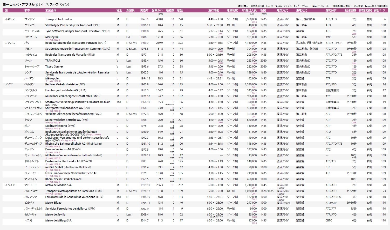Image resolution: width=390 pixels, height=230 pixels.
Task: Click the "Merseyrail" operator name
Action: 52,37
